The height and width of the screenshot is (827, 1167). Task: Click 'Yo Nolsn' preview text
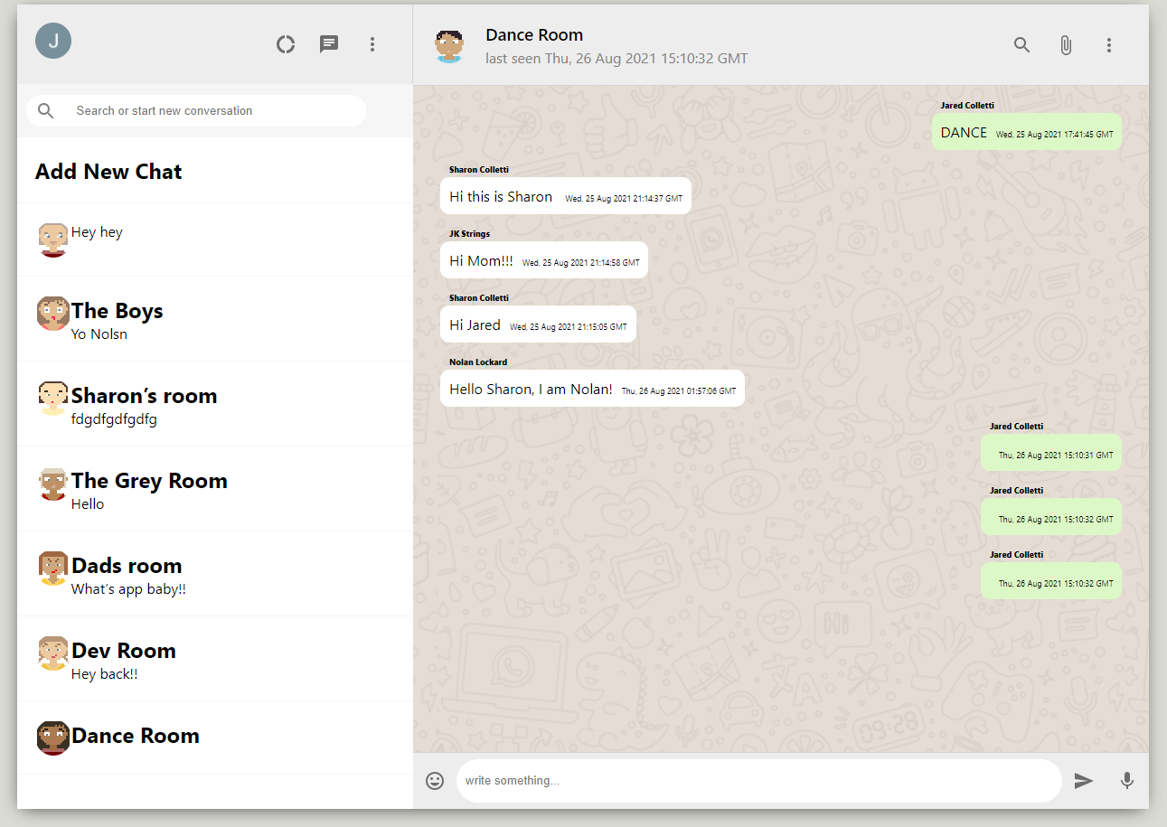point(99,334)
